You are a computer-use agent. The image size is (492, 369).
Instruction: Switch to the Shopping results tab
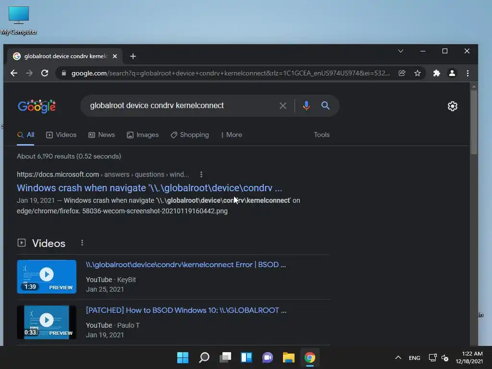(189, 135)
